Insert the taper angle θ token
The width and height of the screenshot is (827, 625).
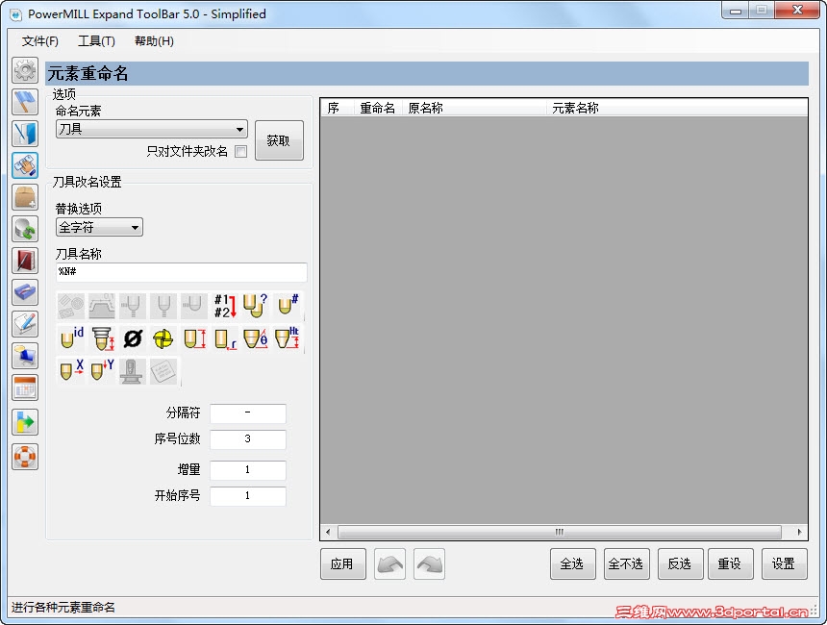click(256, 338)
